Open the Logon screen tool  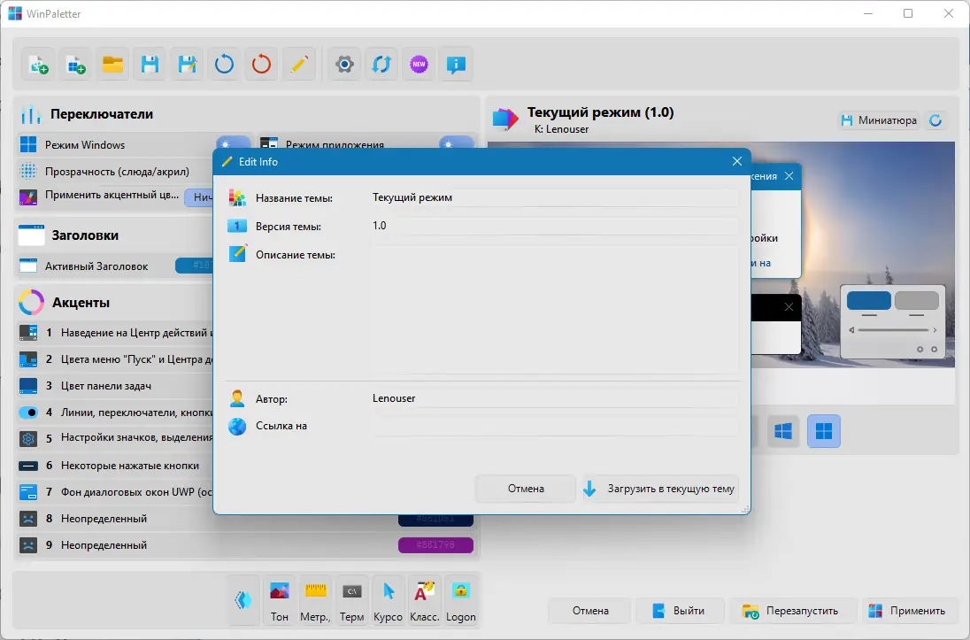[x=461, y=600]
